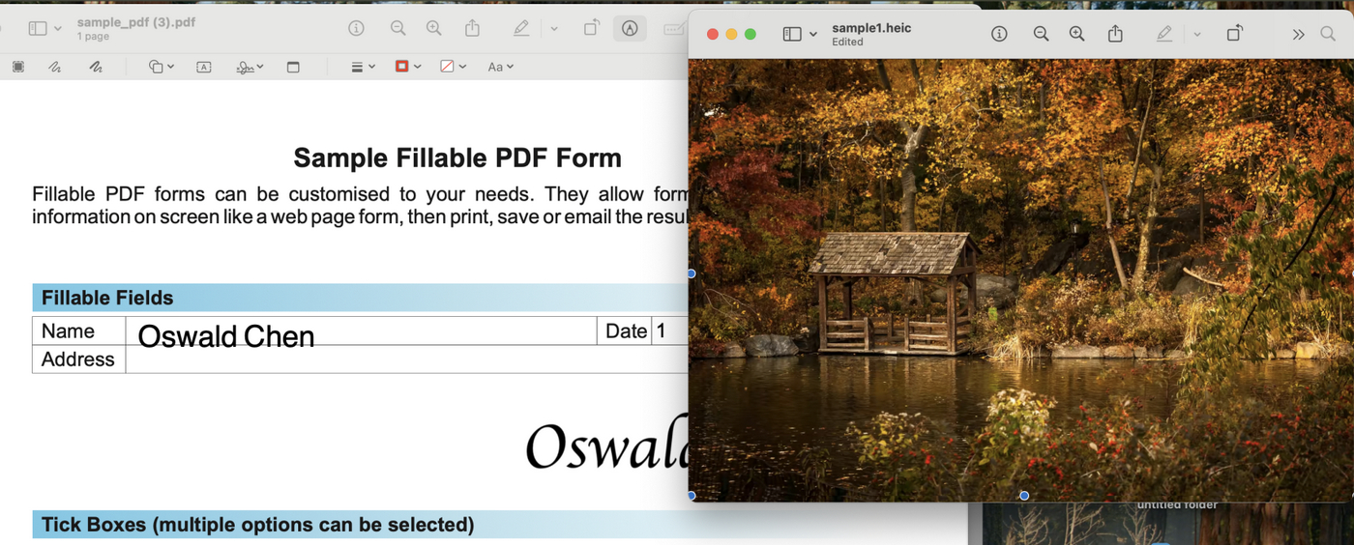Click the empty Address input field
The image size is (1354, 545).
pos(406,359)
